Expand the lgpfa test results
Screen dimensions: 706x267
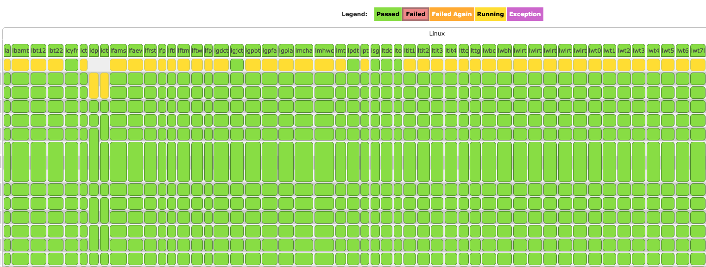click(x=269, y=50)
